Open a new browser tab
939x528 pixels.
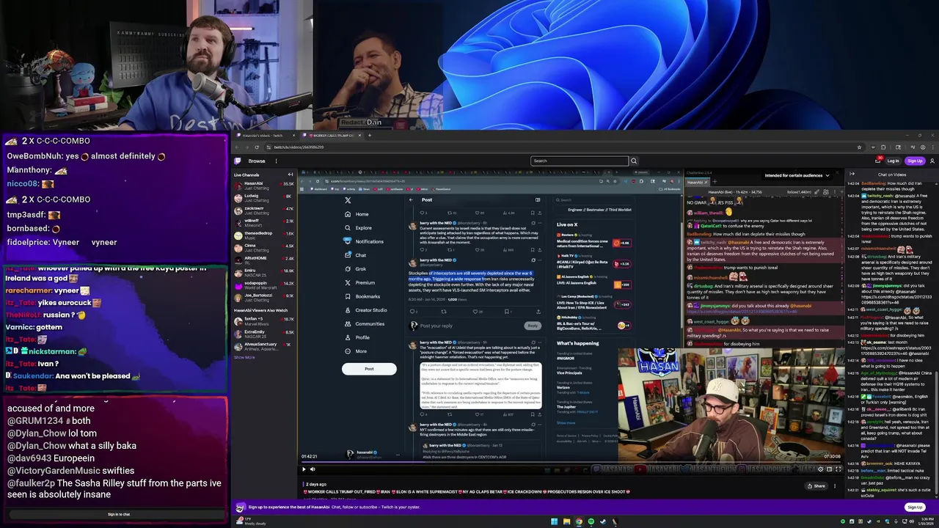[x=369, y=136]
